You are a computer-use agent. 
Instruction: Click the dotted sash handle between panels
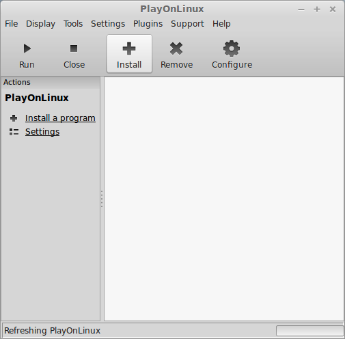pyautogui.click(x=102, y=199)
